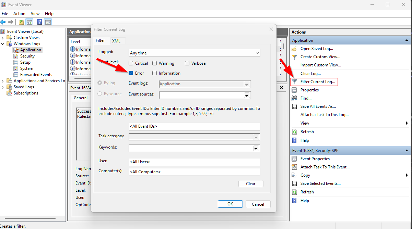Toggle the console tree with its toolbar icon
This screenshot has height=229, width=412.
point(29,22)
